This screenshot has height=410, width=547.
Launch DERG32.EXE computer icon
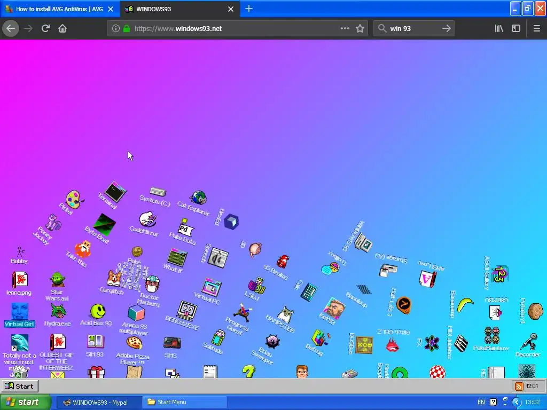coord(187,311)
